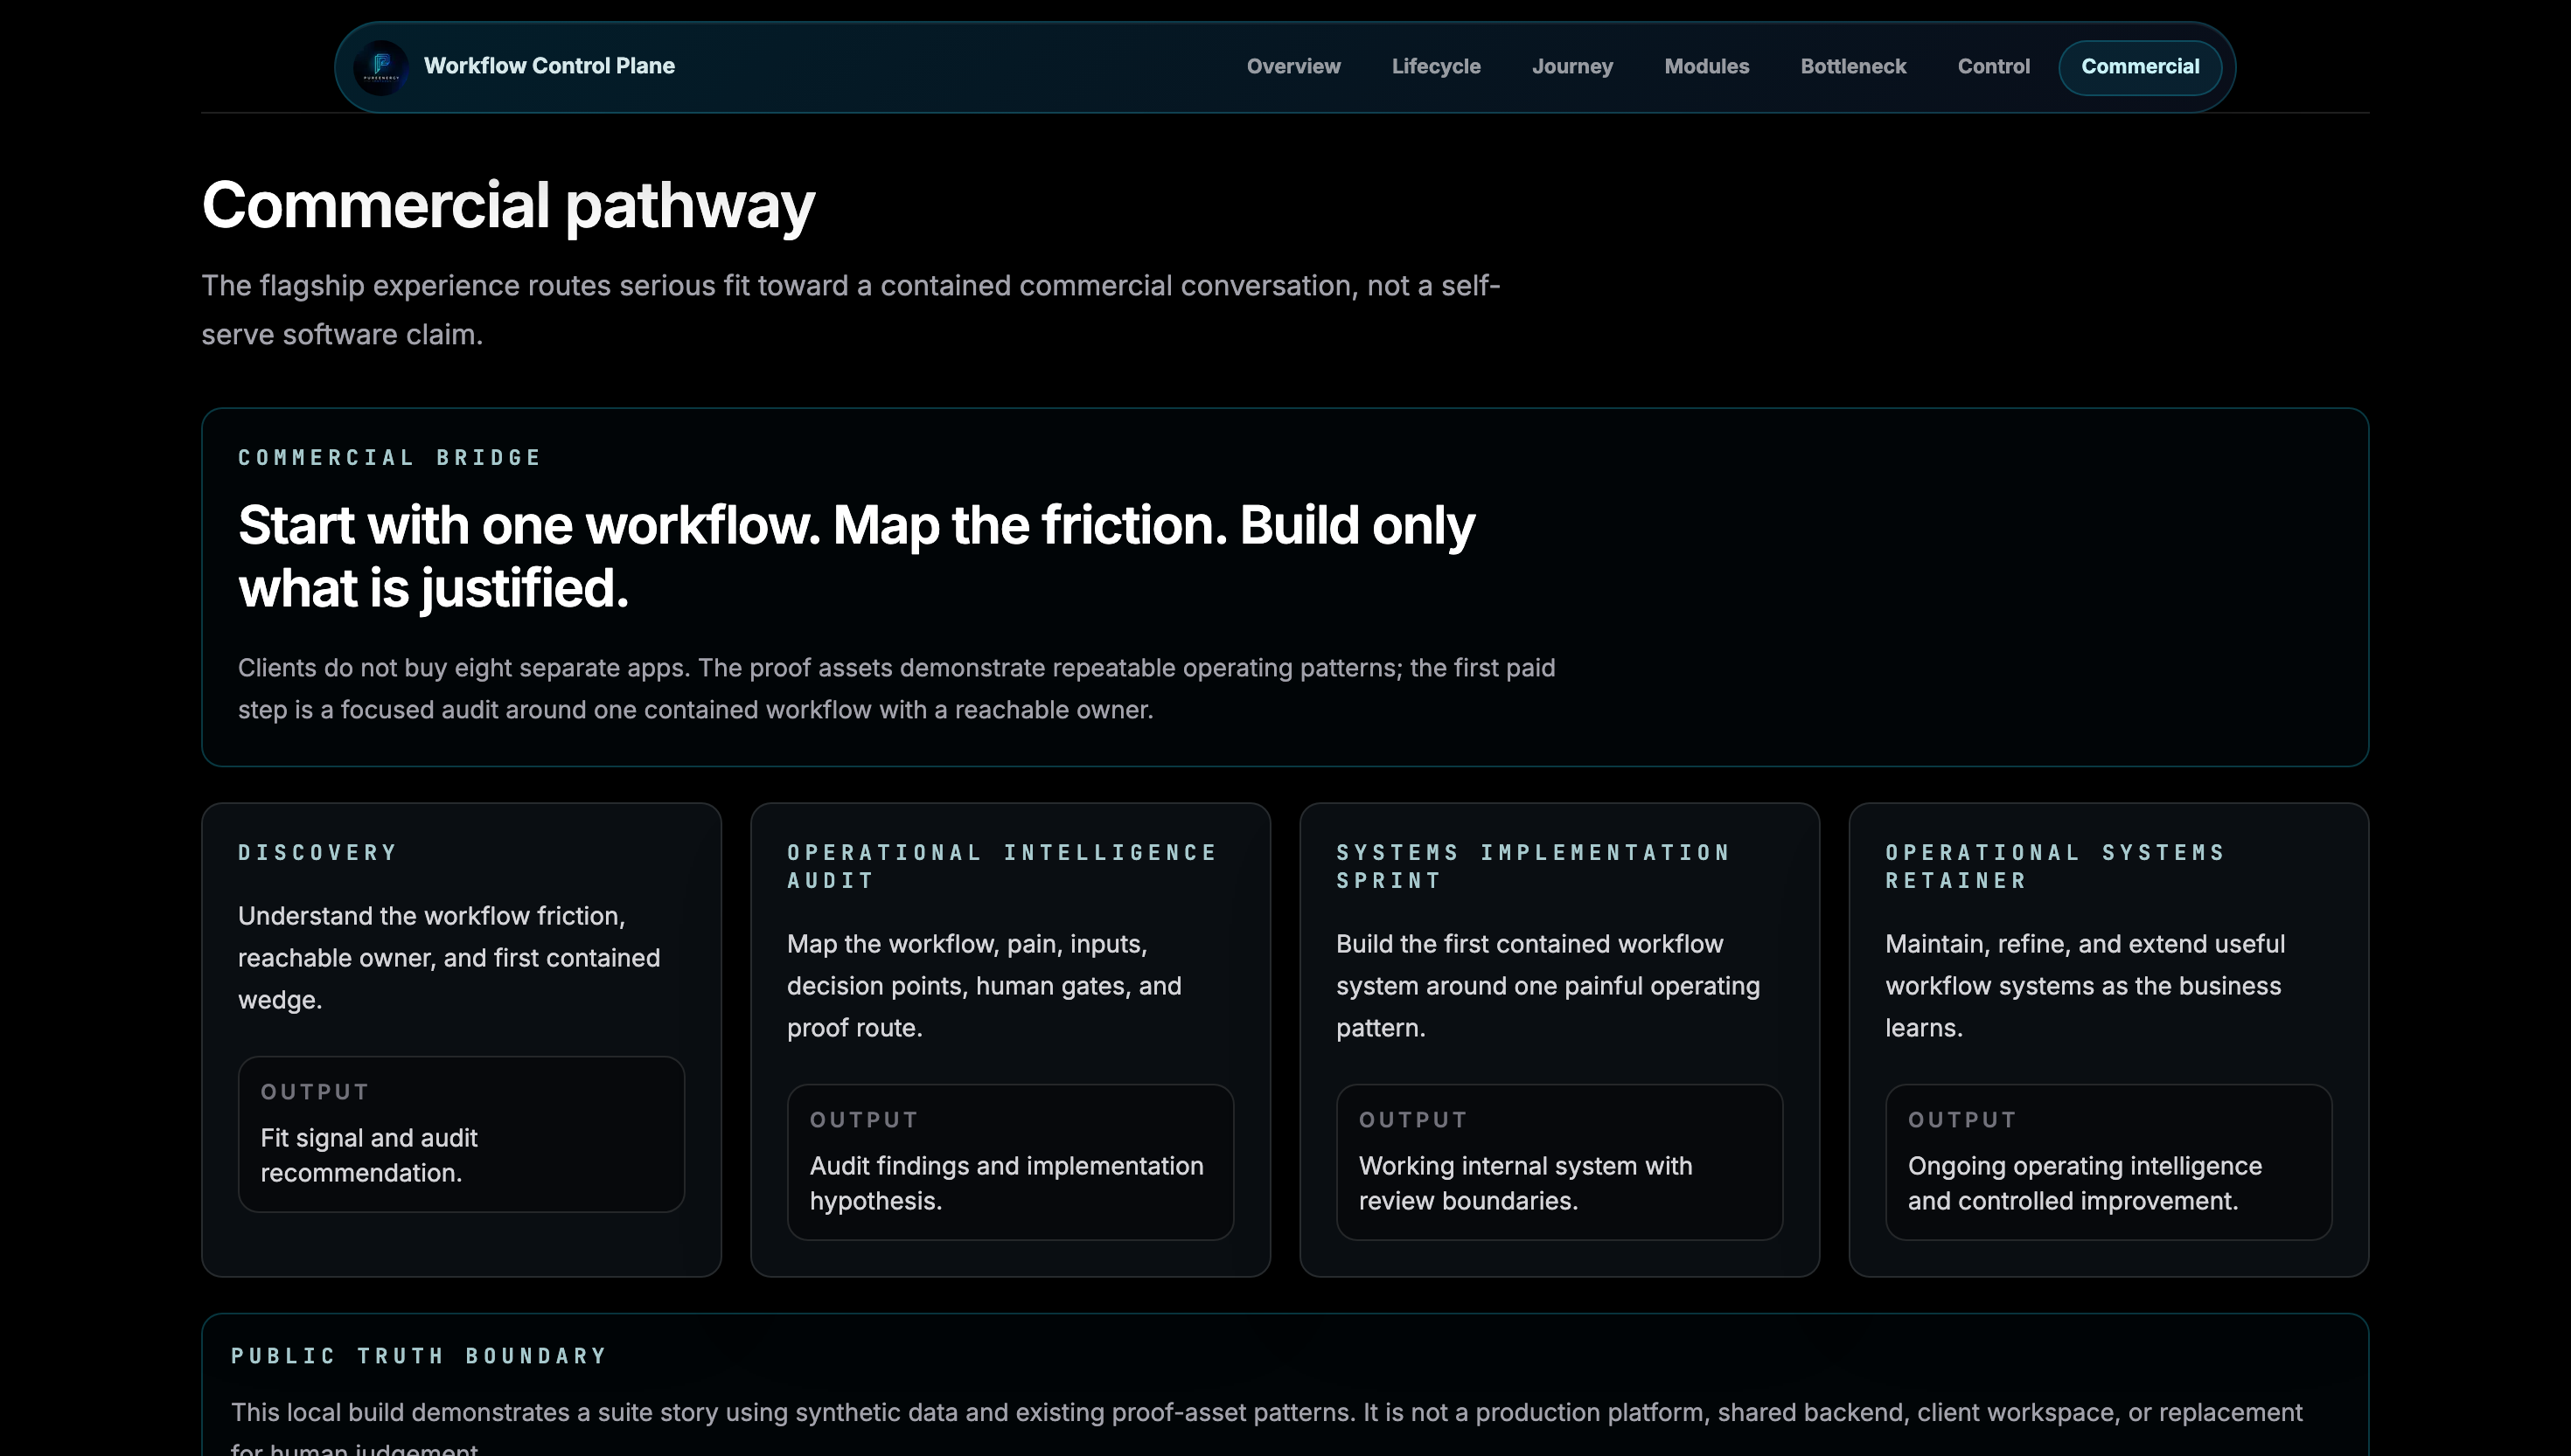The height and width of the screenshot is (1456, 2571).
Task: Open the Bottleneck tab
Action: point(1853,67)
